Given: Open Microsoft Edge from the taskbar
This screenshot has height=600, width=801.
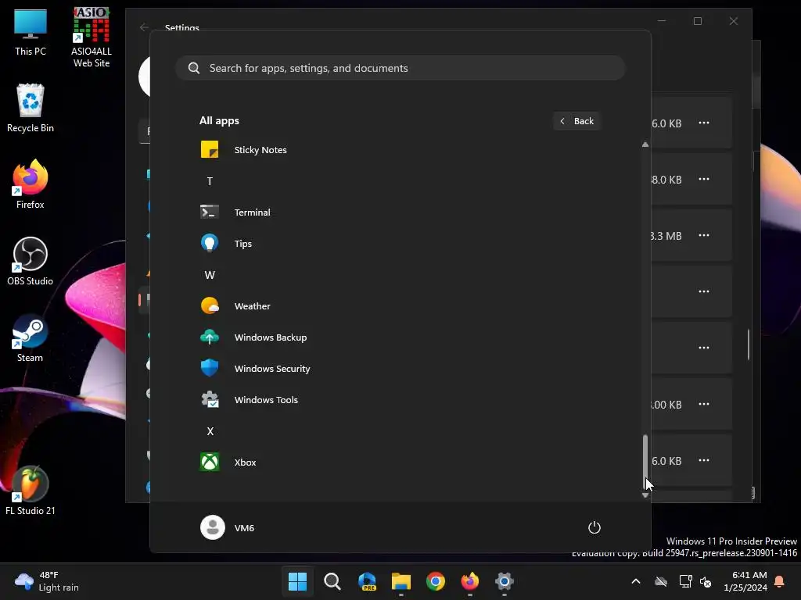Looking at the screenshot, I should (x=367, y=581).
